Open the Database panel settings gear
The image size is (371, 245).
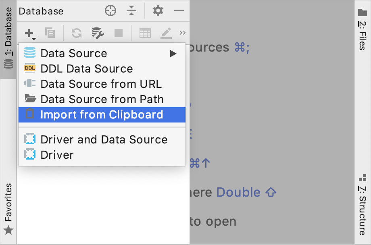click(158, 11)
